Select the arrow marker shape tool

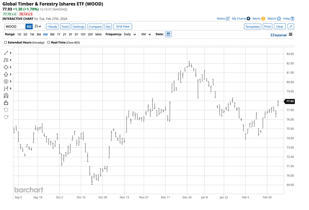[x=6, y=74]
